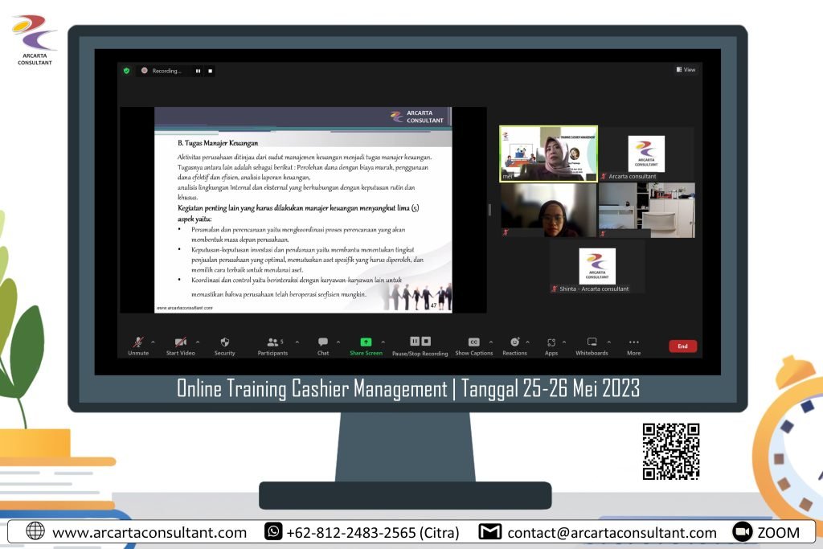Unmute the microphone

pos(138,342)
